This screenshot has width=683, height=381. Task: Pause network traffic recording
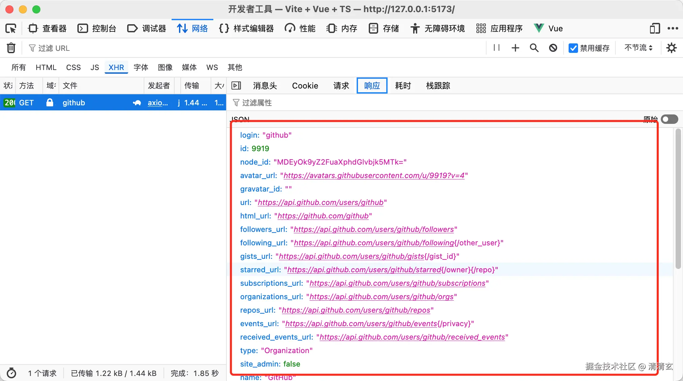tap(496, 48)
